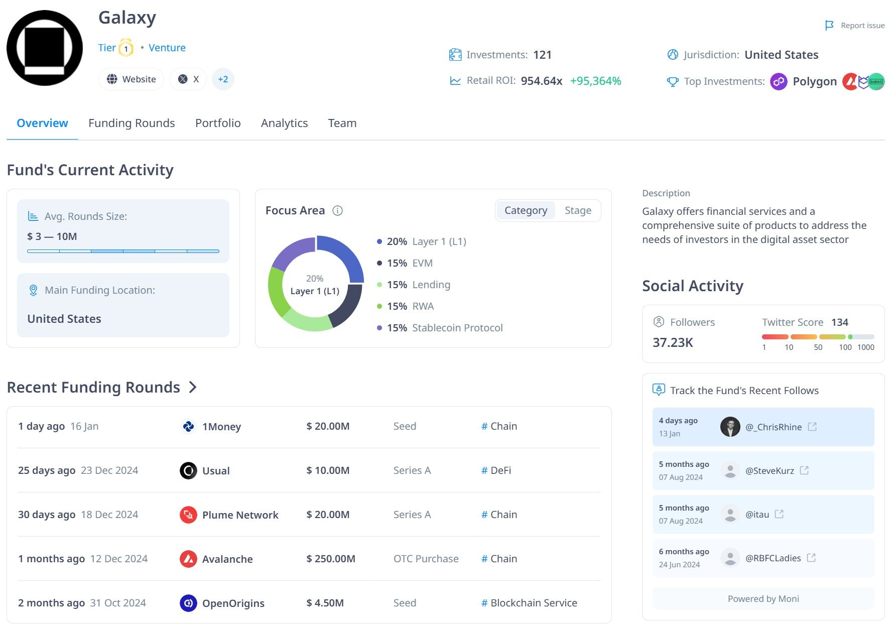Click the Galaxy fund logo
This screenshot has width=891, height=624.
point(45,48)
